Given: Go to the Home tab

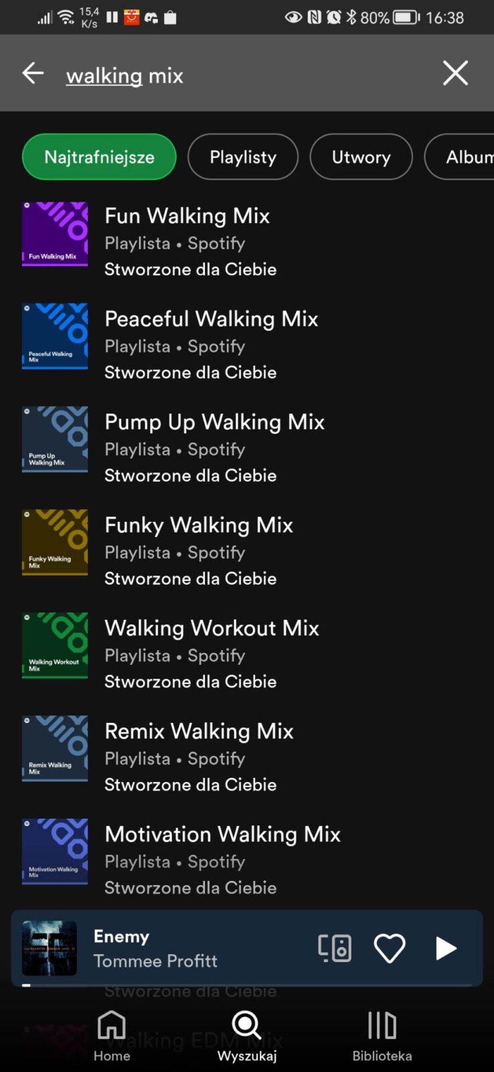Looking at the screenshot, I should pyautogui.click(x=112, y=1036).
